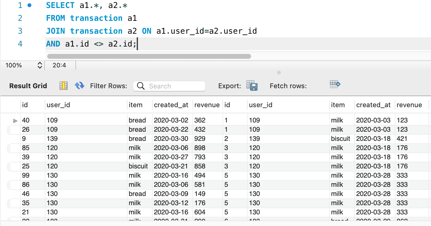Screen dimensions: 431x226
Task: Focus the Filter Rows search field
Action: 175,86
